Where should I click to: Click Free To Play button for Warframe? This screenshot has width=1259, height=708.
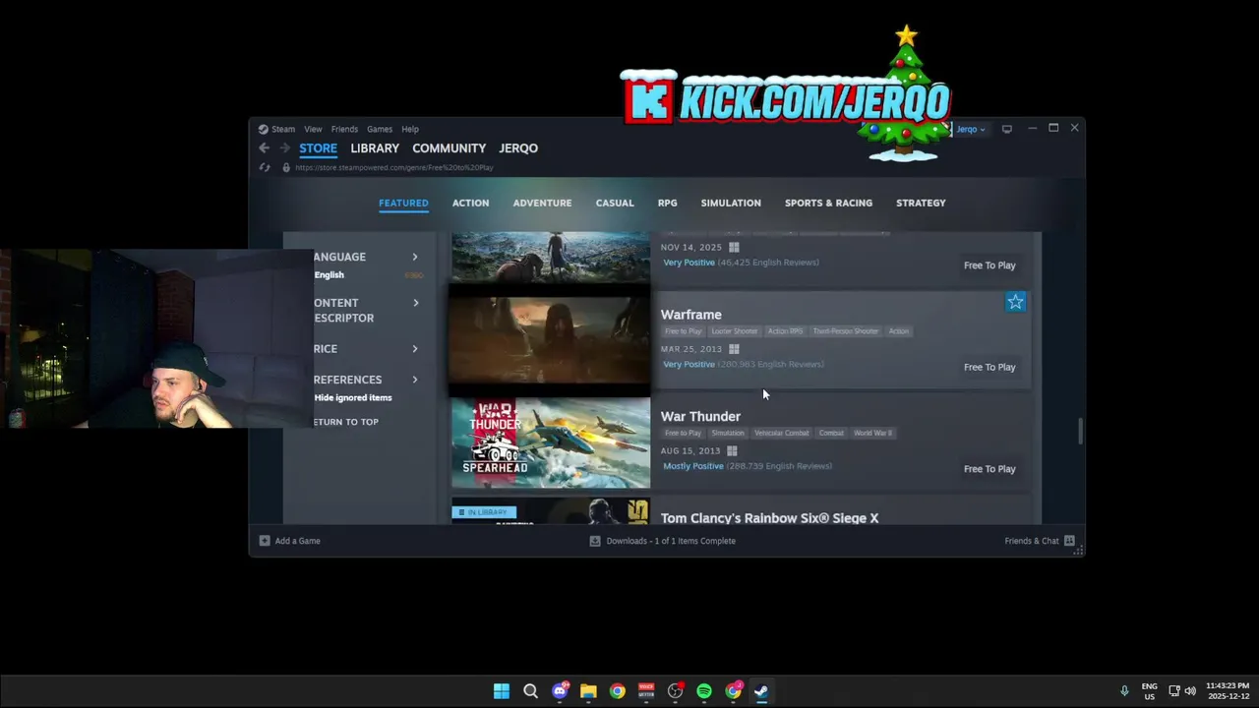pos(989,367)
